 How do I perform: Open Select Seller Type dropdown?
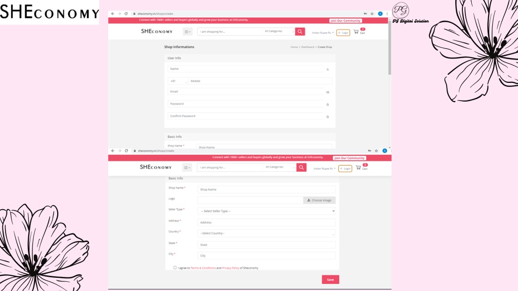click(x=267, y=211)
